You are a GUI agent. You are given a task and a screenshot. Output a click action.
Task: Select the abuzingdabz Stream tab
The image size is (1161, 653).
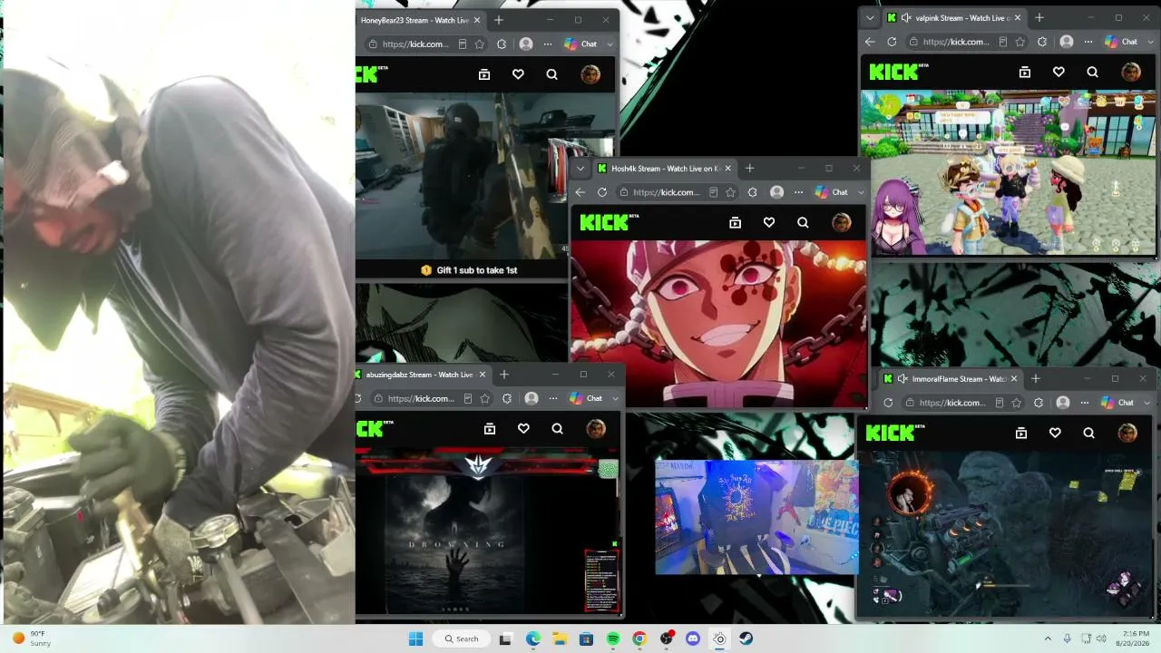(x=424, y=375)
